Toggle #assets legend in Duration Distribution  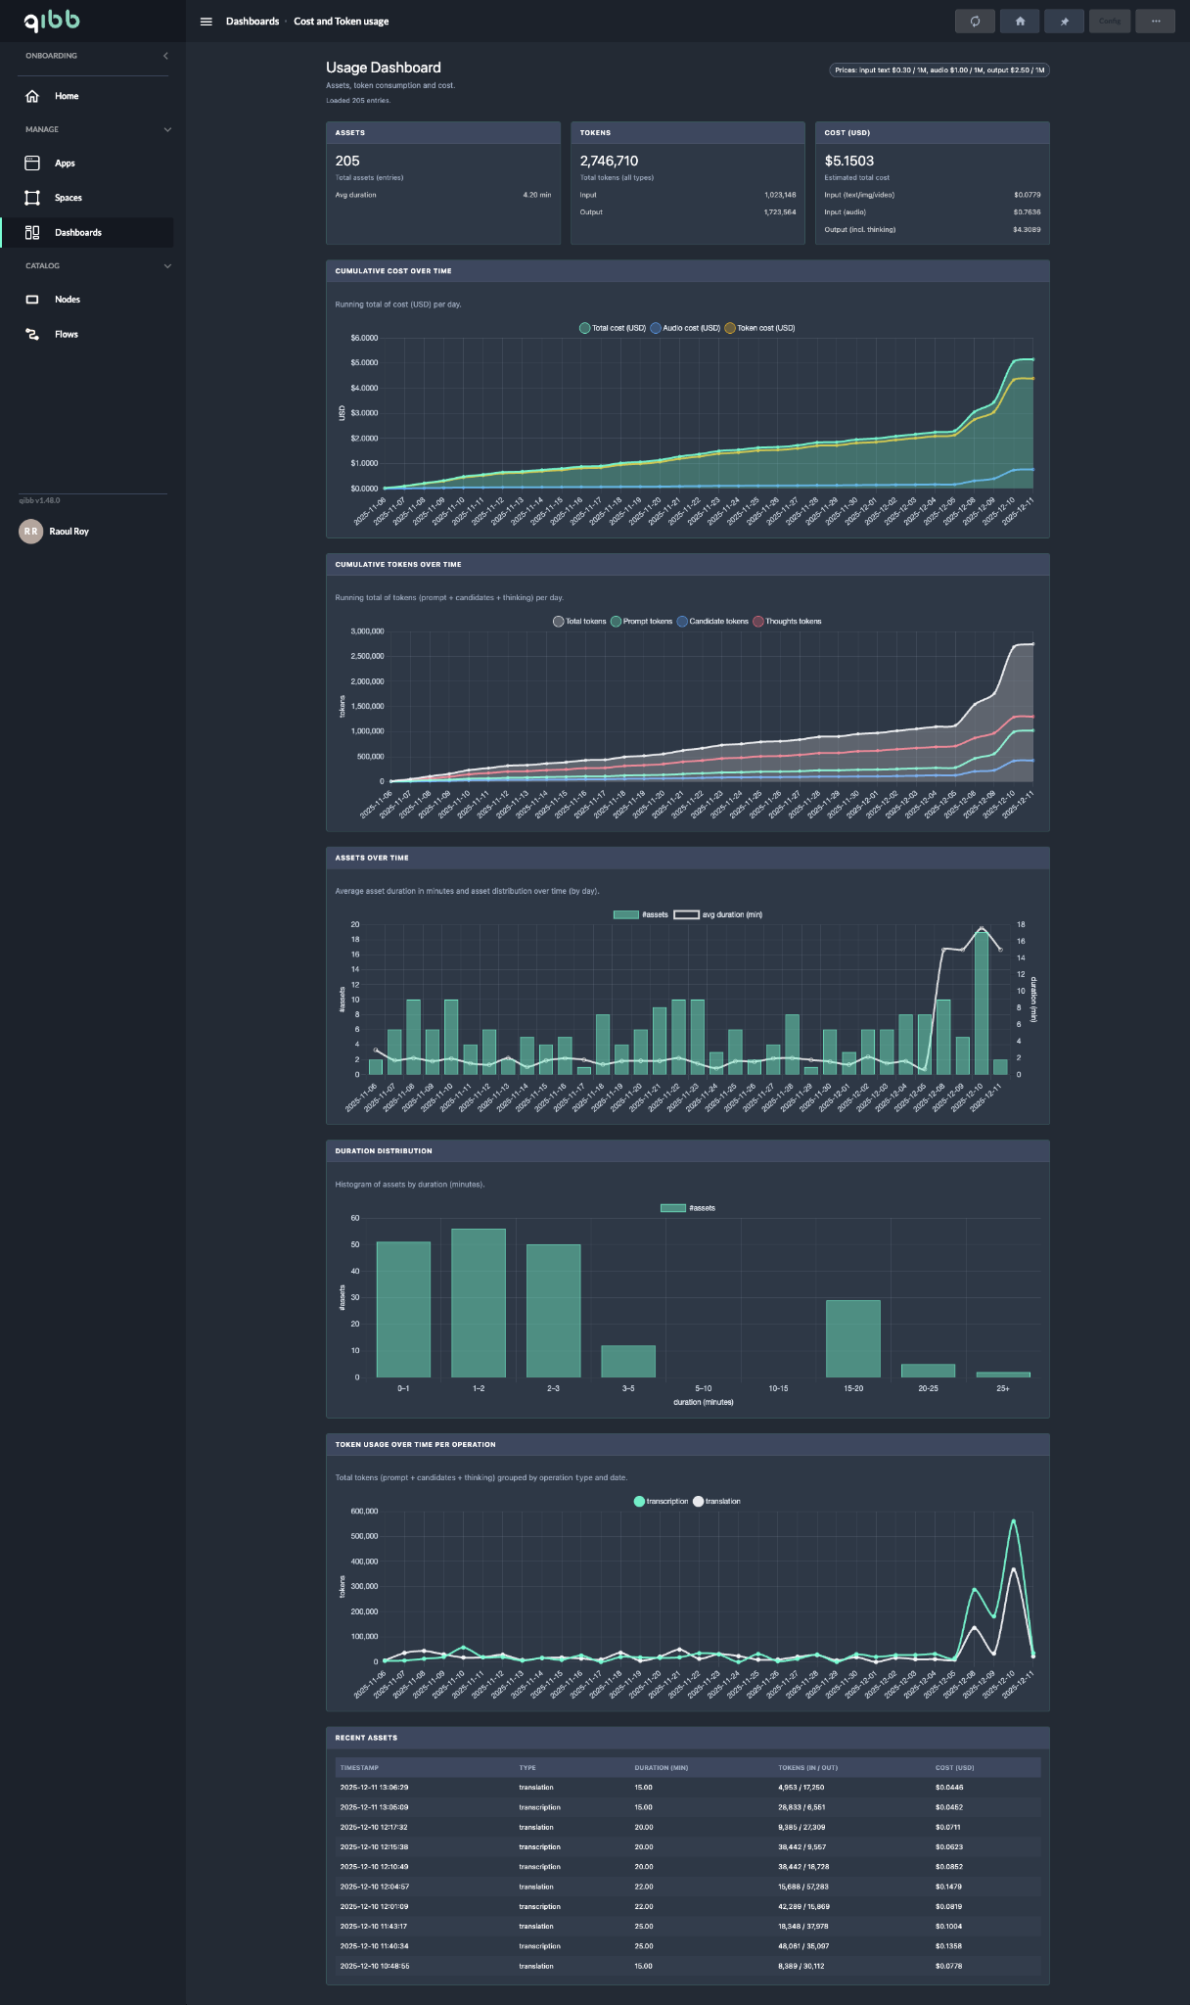688,1208
